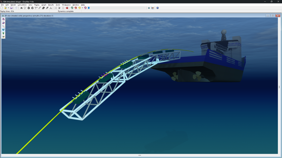The image size is (282, 158).
Task: Pause the replay playback
Action: point(63,8)
